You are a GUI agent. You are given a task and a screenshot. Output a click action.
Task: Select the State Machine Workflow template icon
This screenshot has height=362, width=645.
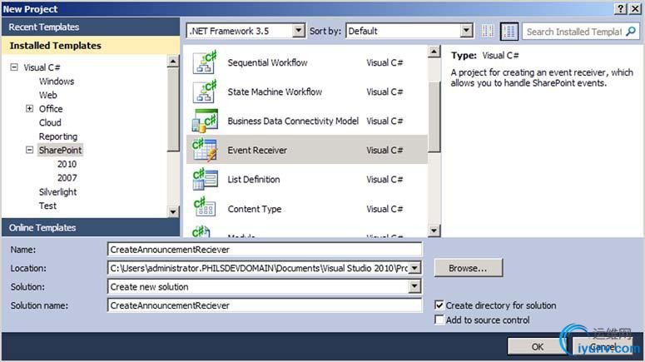pos(205,92)
